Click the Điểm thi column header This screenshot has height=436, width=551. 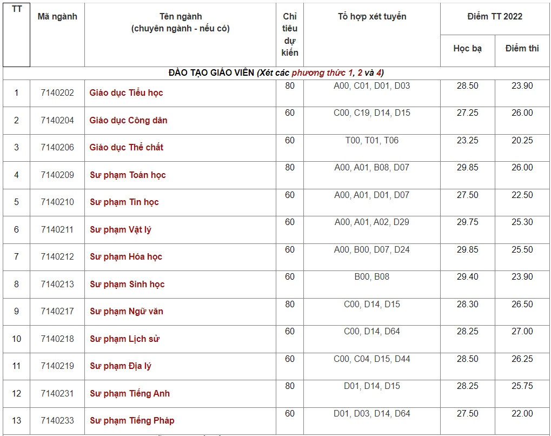[x=522, y=49]
